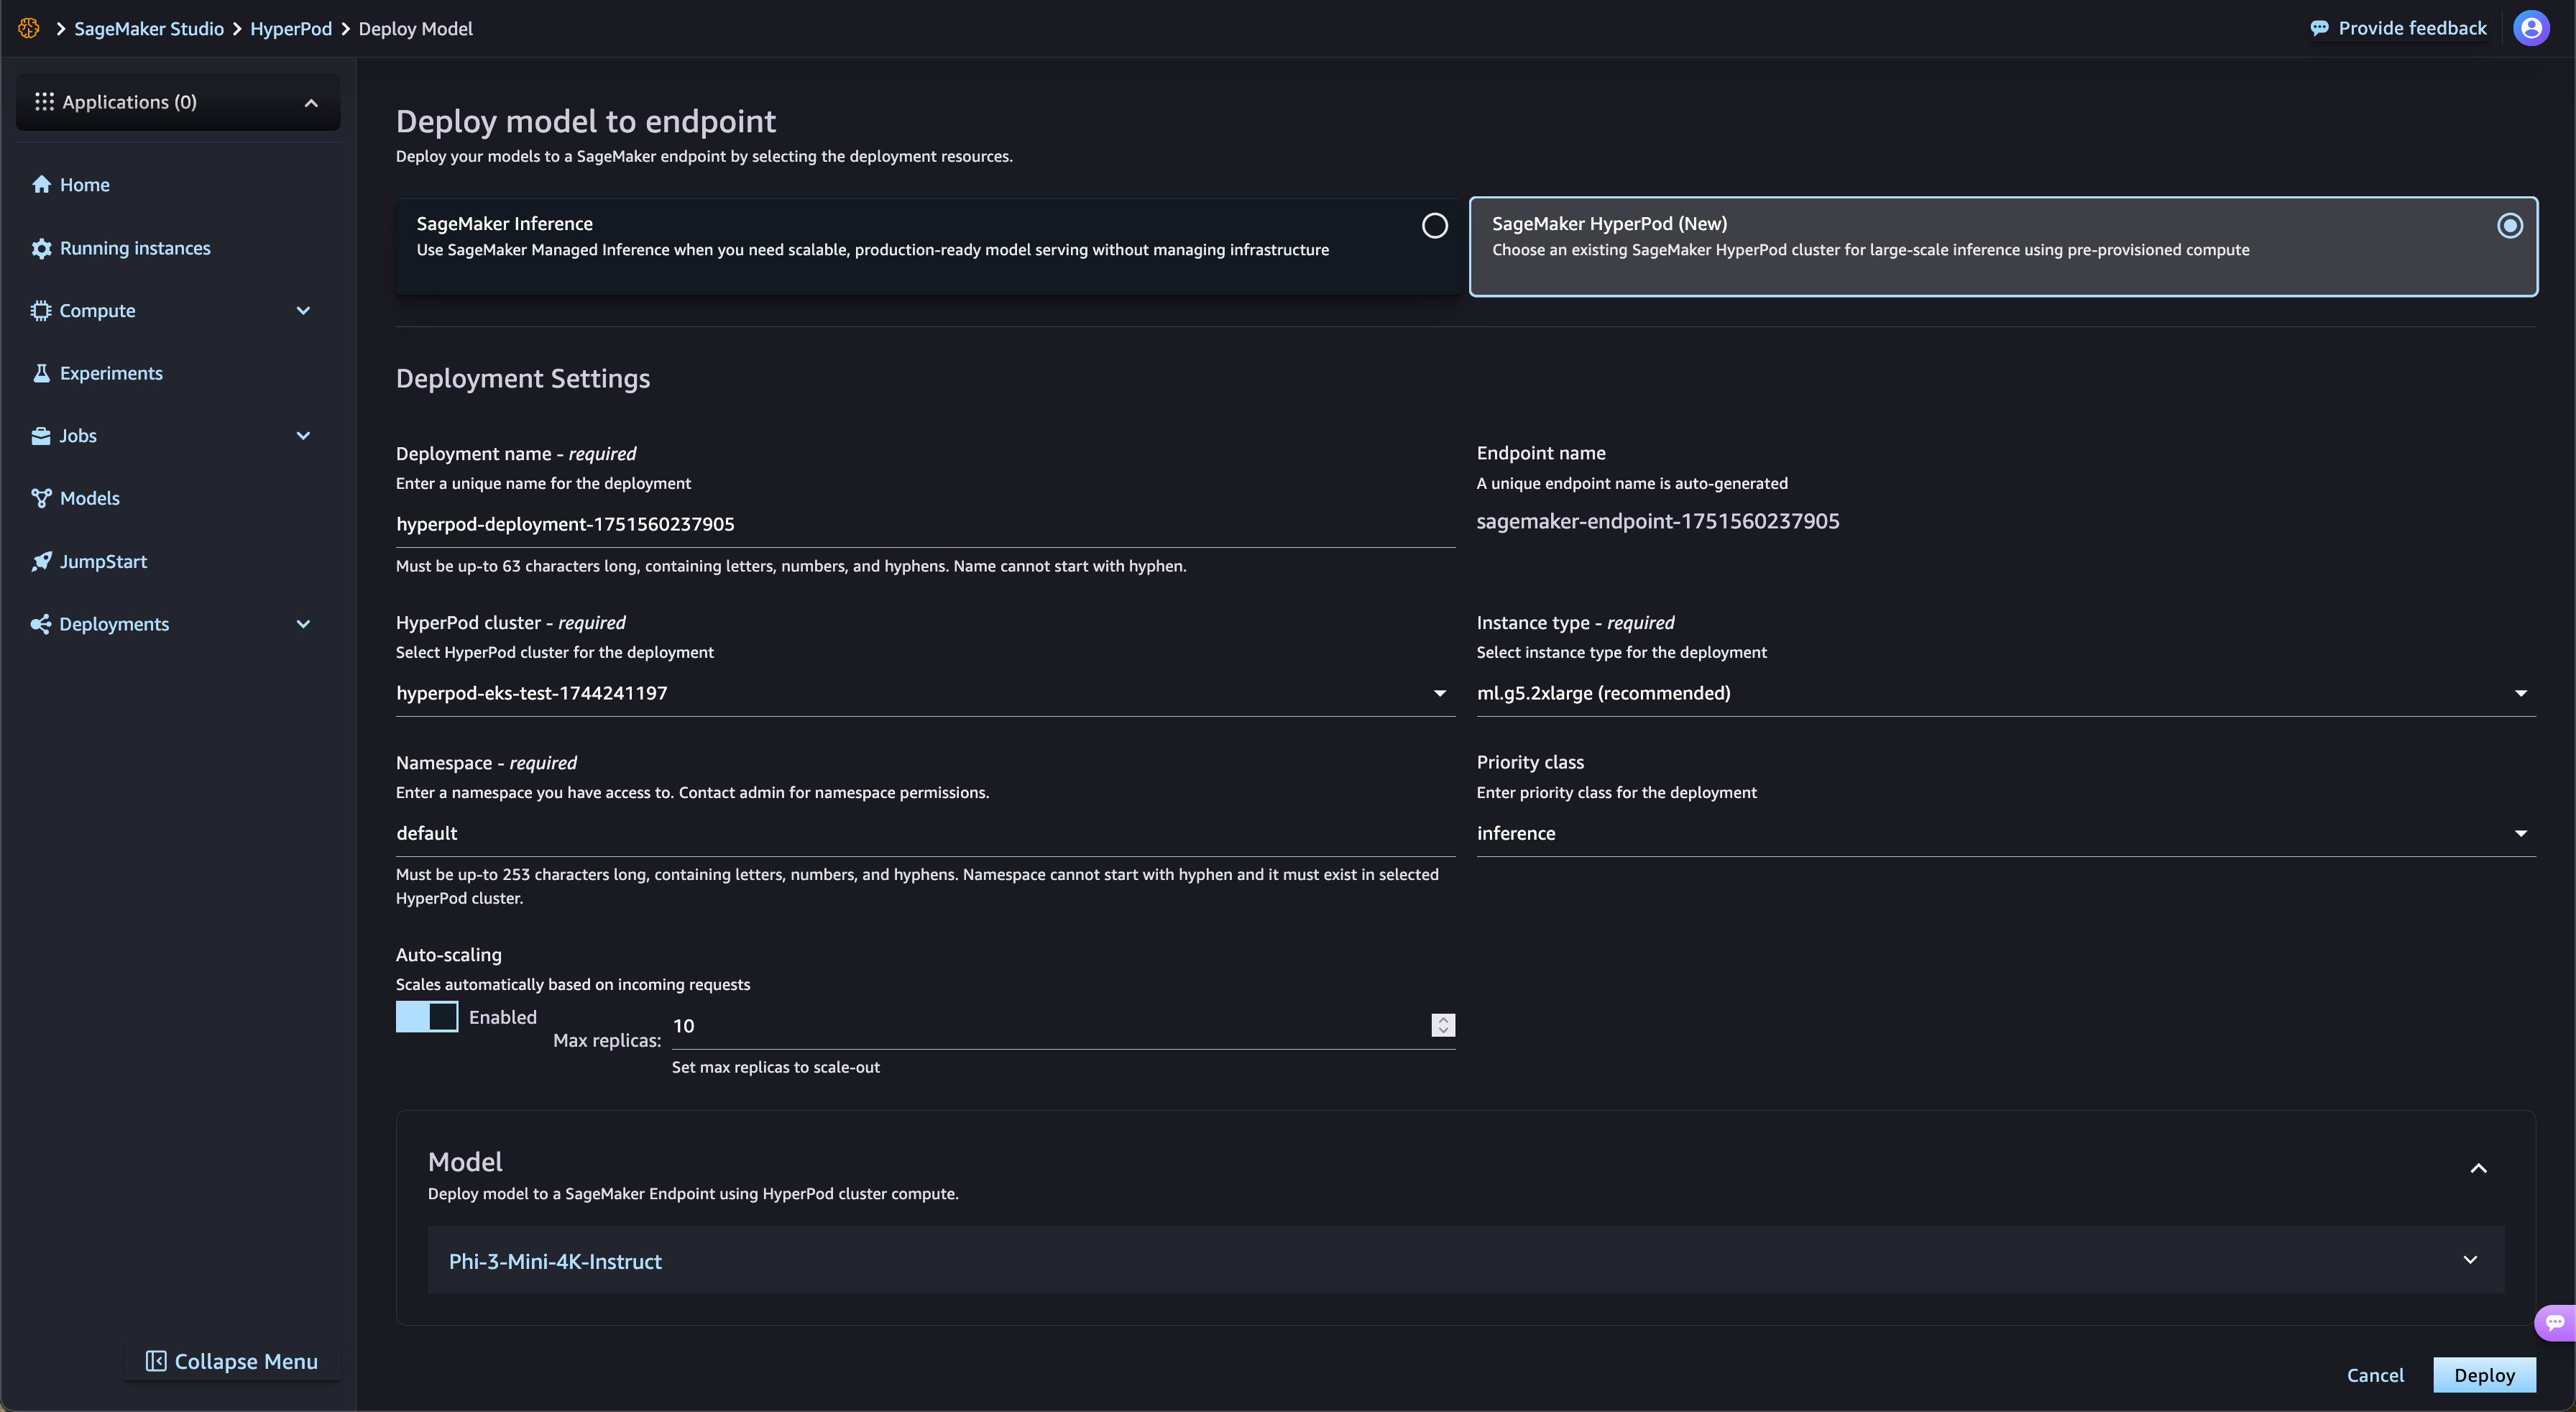Increase Max replicas with the stepper

click(1442, 1020)
